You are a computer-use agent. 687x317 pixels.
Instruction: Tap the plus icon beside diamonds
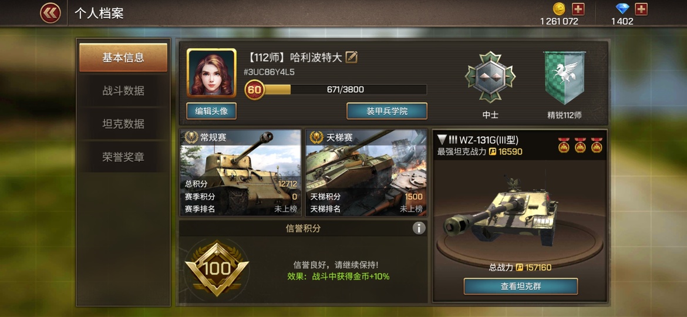(x=641, y=9)
